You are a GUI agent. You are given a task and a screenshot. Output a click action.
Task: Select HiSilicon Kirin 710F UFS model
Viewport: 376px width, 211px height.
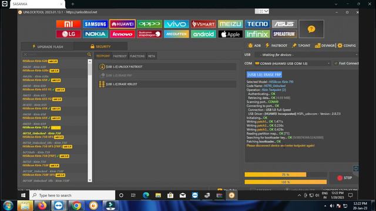[x=43, y=175]
